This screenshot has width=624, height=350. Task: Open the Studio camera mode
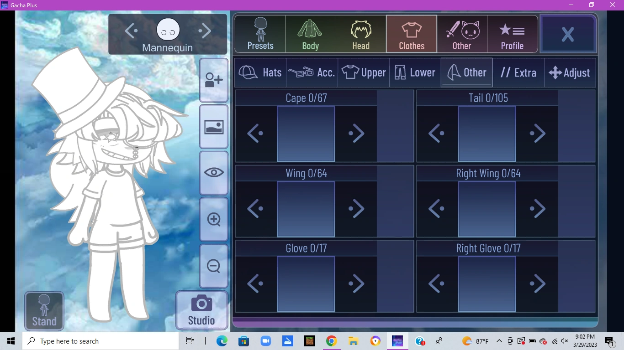point(201,310)
